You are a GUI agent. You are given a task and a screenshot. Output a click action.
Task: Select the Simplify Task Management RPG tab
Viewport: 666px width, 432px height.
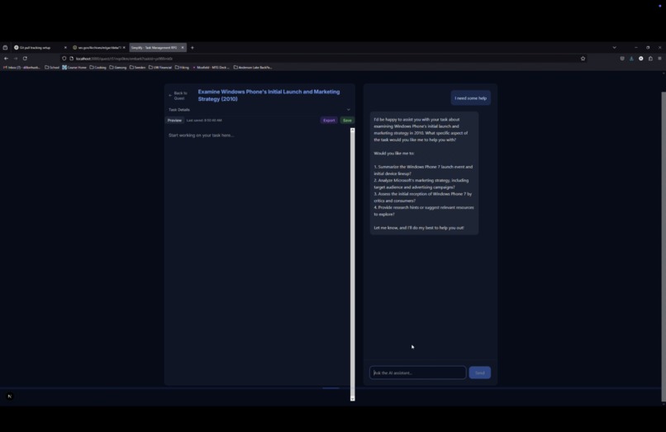pyautogui.click(x=155, y=48)
